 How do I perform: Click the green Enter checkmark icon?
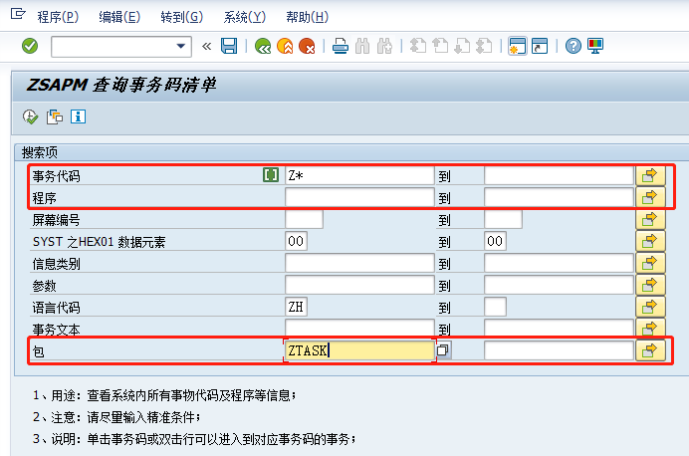(x=30, y=46)
